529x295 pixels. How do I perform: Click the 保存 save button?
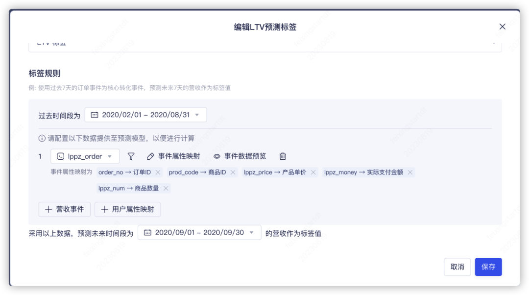488,267
